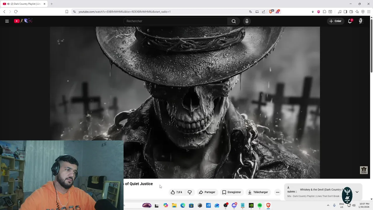Open Brave VPN shield icon

tap(363, 12)
